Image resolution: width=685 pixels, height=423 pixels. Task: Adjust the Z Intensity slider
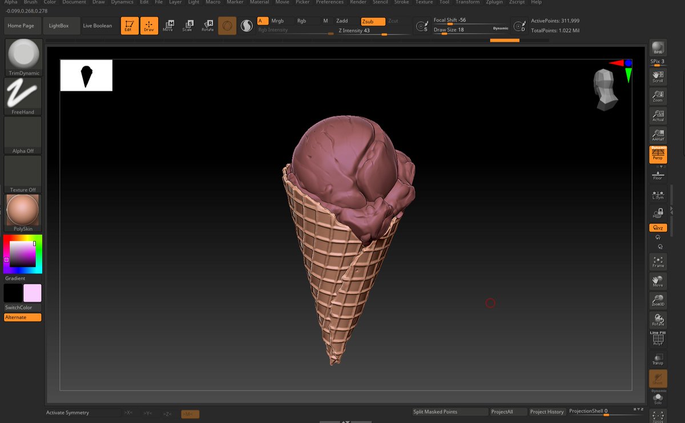click(374, 31)
